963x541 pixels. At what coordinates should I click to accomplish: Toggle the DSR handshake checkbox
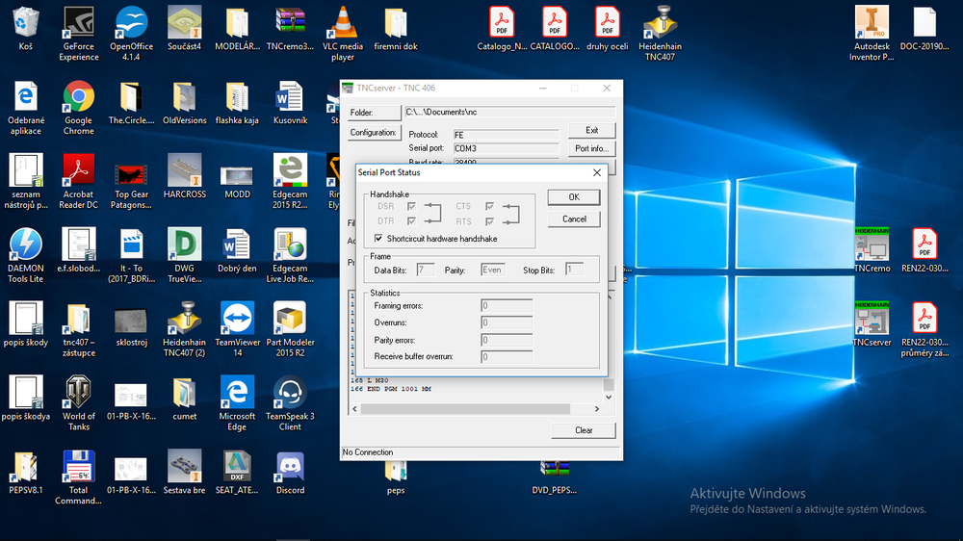(412, 206)
